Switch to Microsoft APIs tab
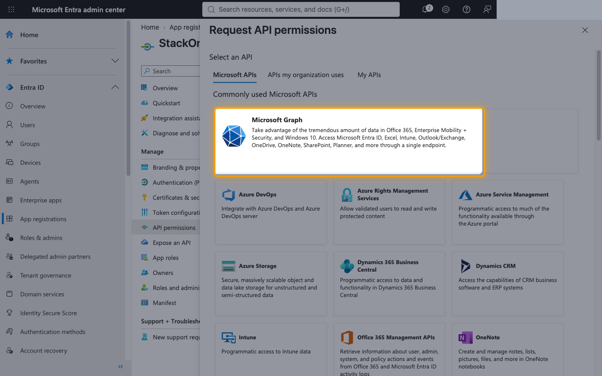 tap(235, 75)
